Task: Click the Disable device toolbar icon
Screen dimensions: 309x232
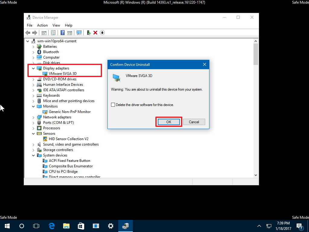Action: 102,33
